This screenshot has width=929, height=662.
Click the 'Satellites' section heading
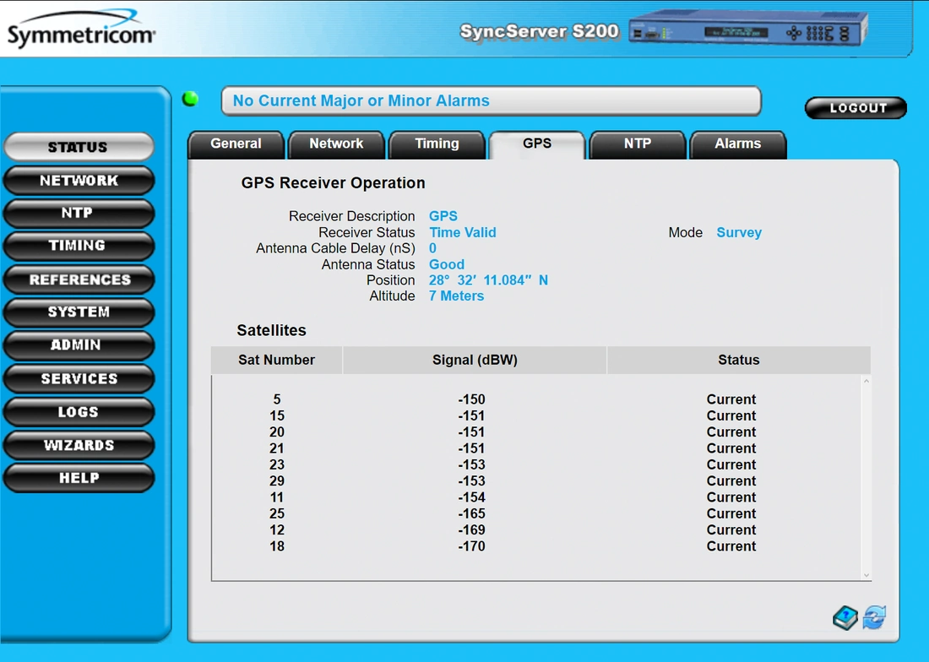click(x=271, y=330)
